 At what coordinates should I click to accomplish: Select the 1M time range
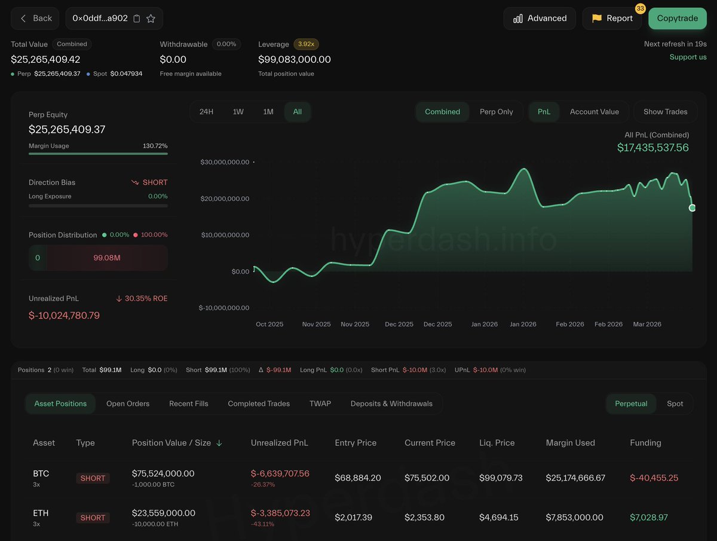coord(268,112)
